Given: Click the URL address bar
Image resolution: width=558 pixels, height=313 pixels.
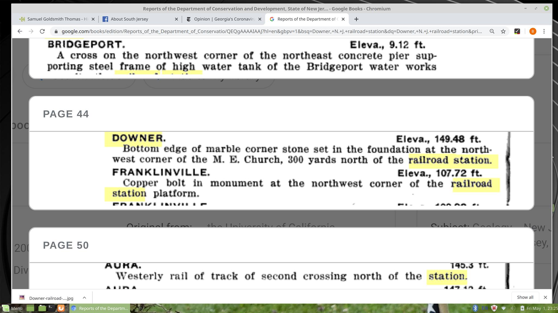Looking at the screenshot, I should 272,31.
